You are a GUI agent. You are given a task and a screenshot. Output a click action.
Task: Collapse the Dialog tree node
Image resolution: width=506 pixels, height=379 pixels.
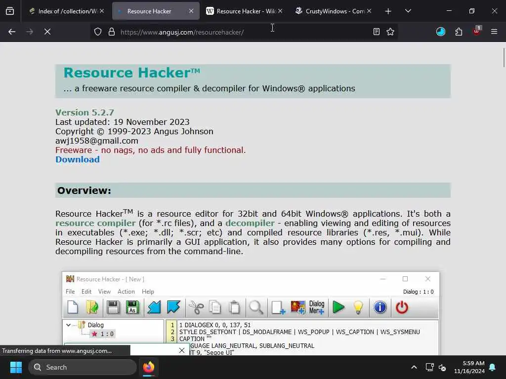pyautogui.click(x=68, y=325)
